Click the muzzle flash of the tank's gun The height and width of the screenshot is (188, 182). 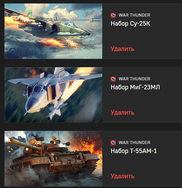tap(7, 139)
